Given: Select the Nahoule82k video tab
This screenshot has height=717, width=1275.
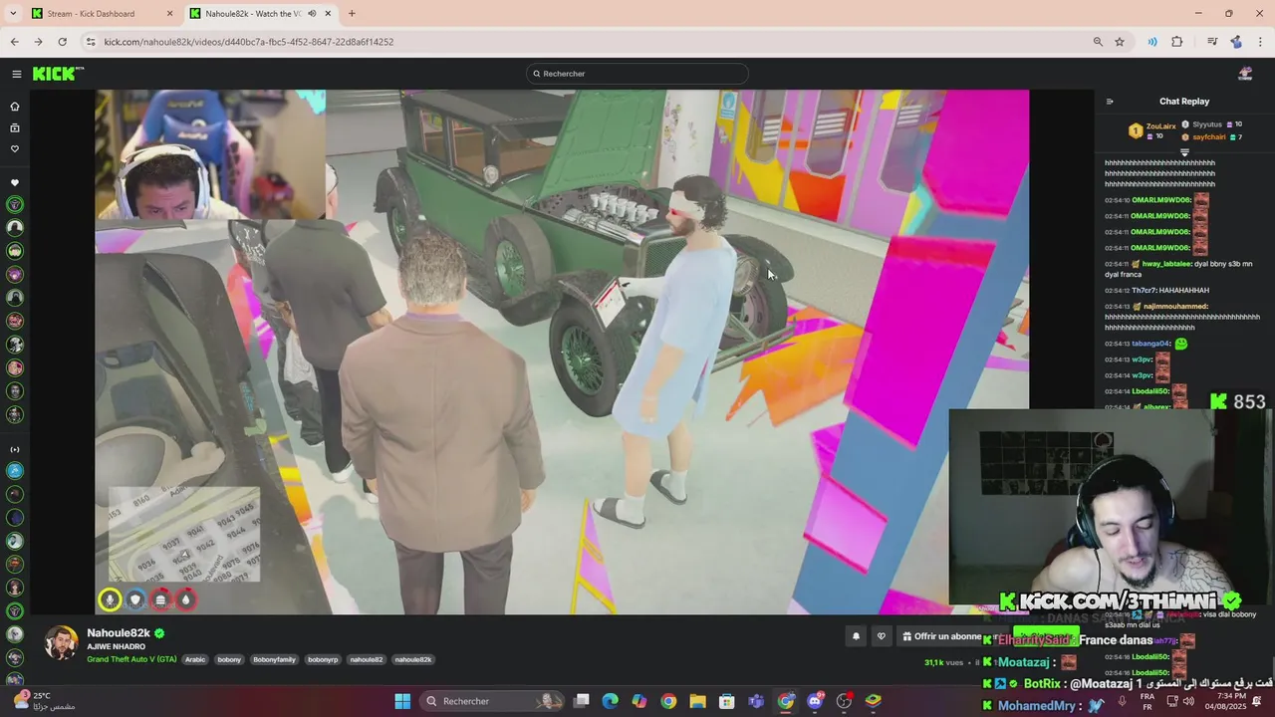Looking at the screenshot, I should pos(261,14).
